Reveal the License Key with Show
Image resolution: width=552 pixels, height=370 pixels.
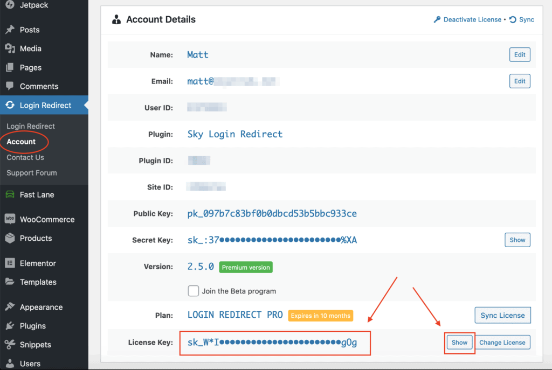(459, 343)
